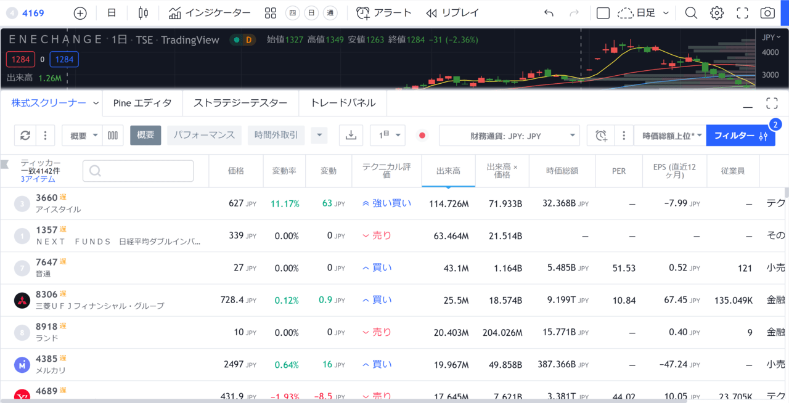Open chart settings gear icon
Screen dimensions: 789x403
(x=716, y=13)
